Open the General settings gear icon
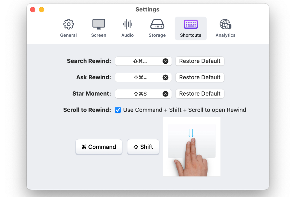The image size is (296, 197). (69, 24)
